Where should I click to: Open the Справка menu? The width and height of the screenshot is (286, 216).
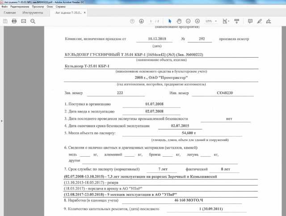(x=61, y=7)
